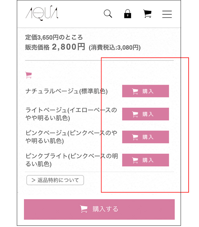Viewport: 199px width, 227px height.
Task: Click the AQUA Organic logo
Action: (42, 13)
